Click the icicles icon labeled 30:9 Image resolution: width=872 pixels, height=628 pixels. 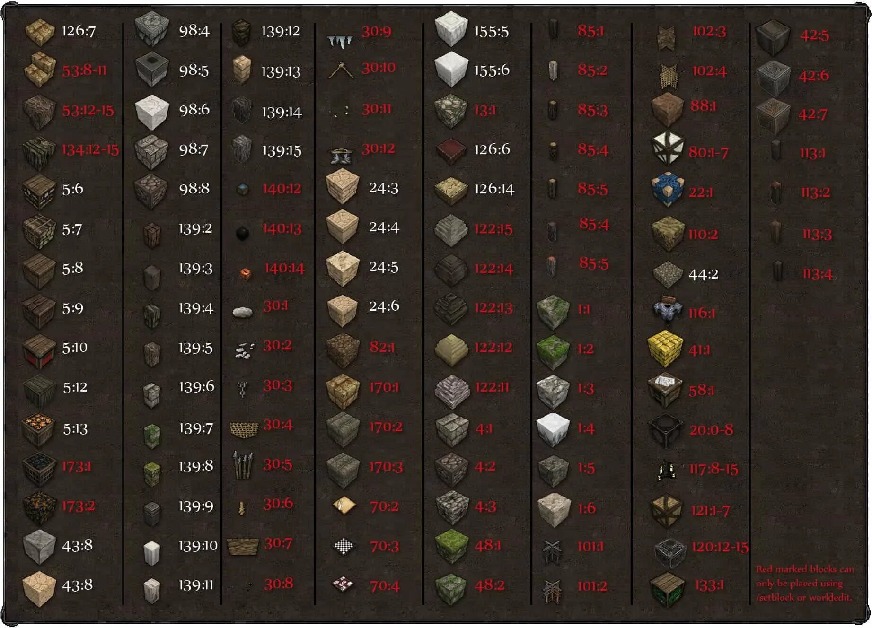click(340, 42)
